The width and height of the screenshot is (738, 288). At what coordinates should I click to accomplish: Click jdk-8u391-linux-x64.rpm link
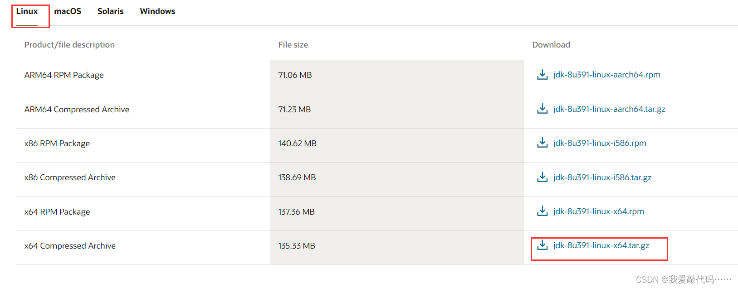click(x=598, y=211)
